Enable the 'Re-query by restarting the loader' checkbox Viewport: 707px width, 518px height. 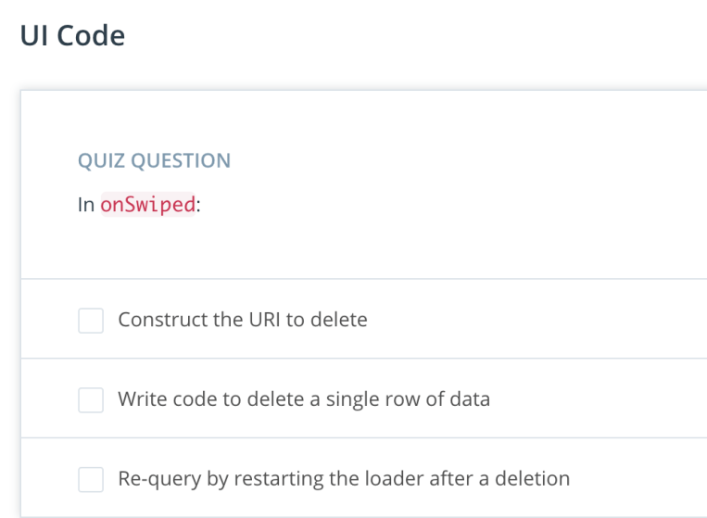(x=91, y=480)
